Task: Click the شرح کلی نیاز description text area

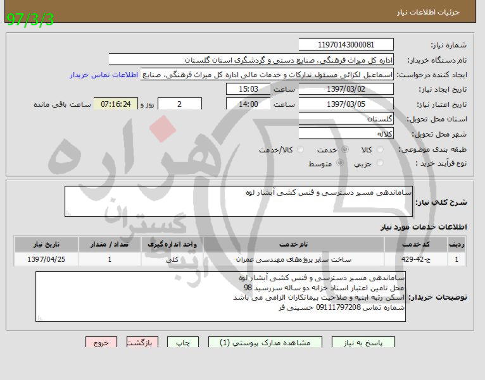Action: (239, 201)
